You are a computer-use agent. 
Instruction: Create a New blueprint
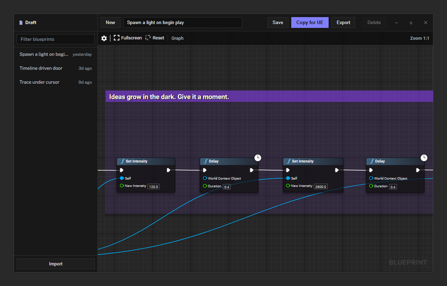click(x=110, y=23)
